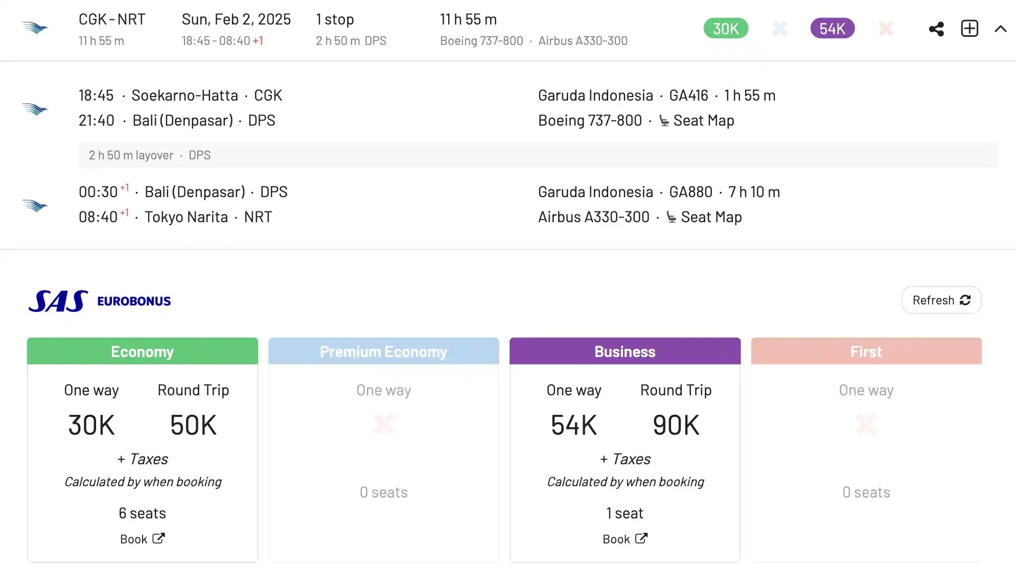1016x570 pixels.
Task: Click the Garuda logo beside CGK-NRT summary
Action: tap(35, 28)
